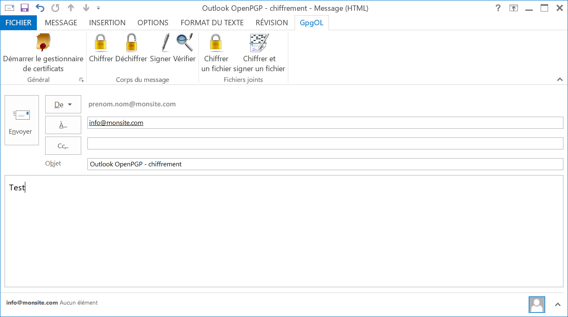568x317 pixels.
Task: Send the message with Envoyer
Action: click(22, 120)
